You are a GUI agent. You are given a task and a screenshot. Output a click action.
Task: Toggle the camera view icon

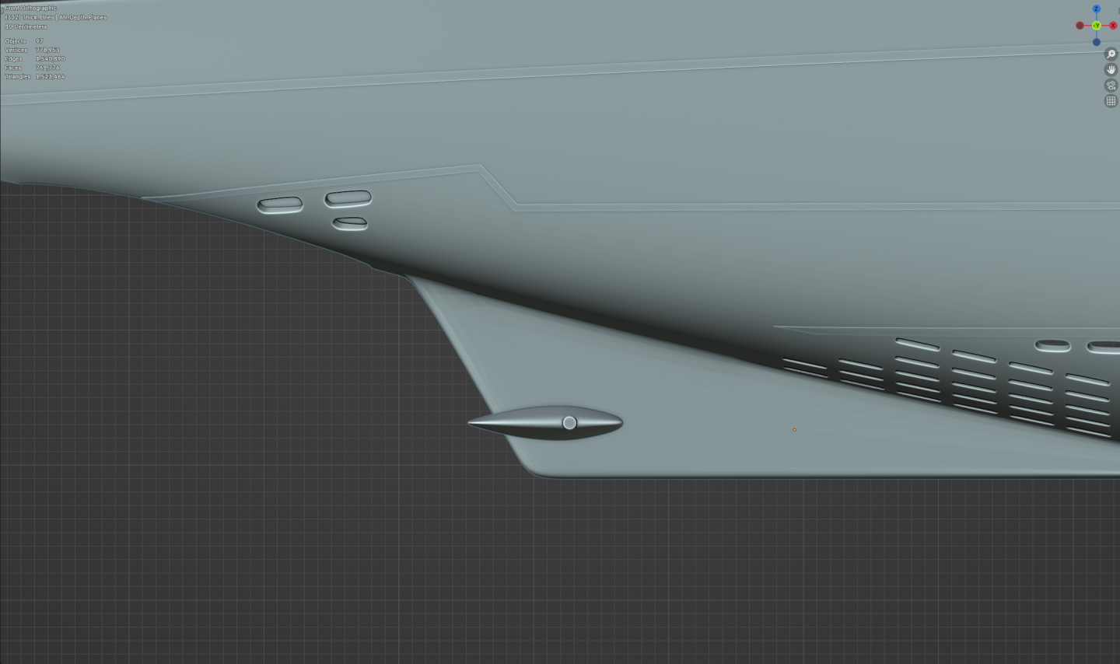tap(1111, 86)
